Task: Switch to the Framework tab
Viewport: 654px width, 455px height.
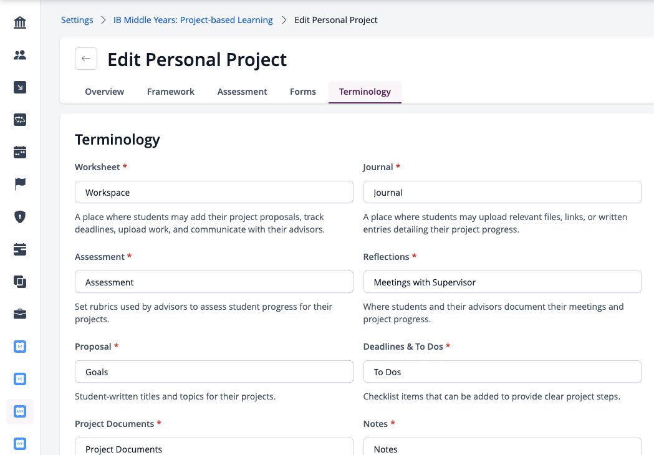Action: click(171, 92)
